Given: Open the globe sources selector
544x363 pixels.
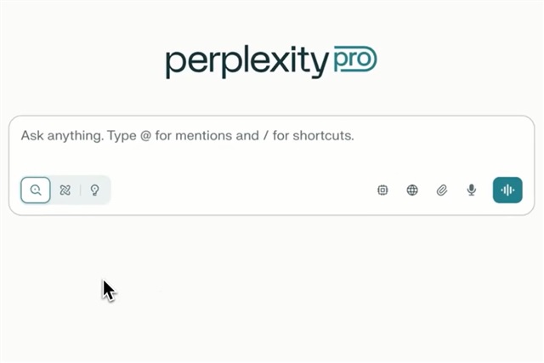Looking at the screenshot, I should coord(412,190).
